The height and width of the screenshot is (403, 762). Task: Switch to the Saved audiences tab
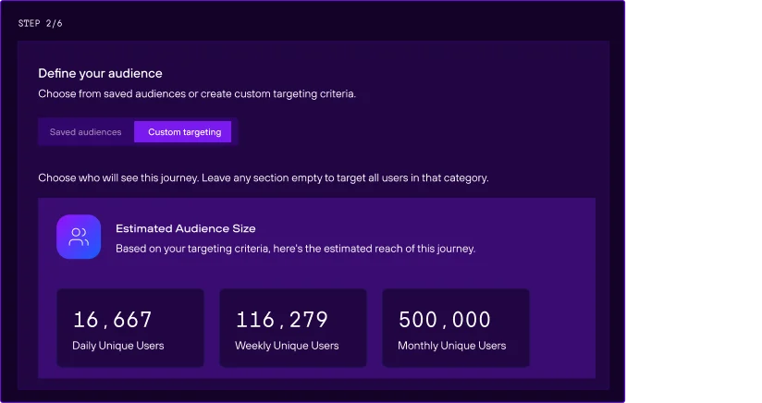coord(86,132)
